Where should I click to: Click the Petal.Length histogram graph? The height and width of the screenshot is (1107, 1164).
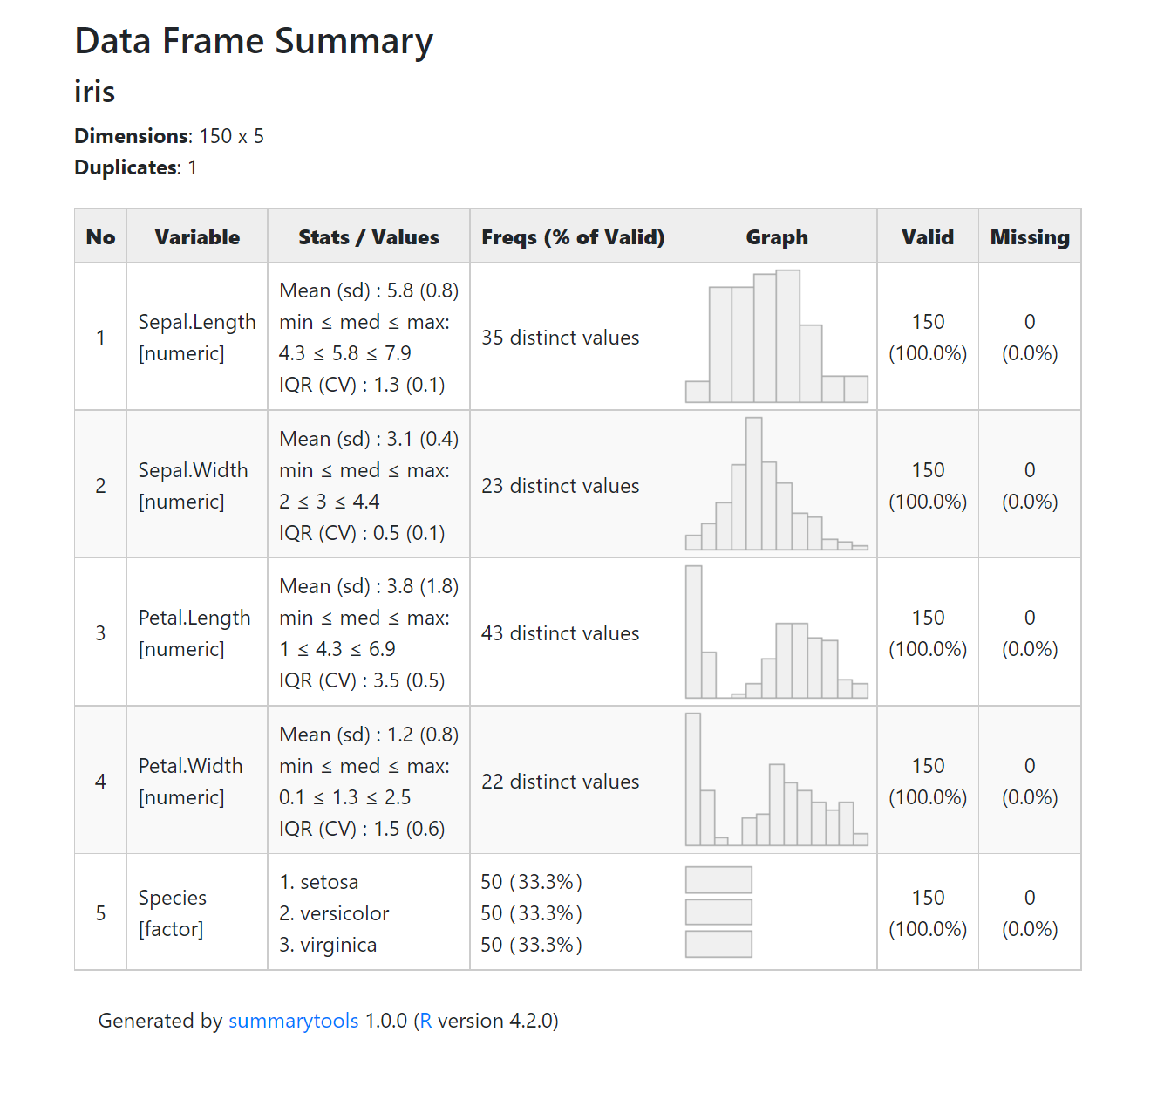[x=776, y=632]
